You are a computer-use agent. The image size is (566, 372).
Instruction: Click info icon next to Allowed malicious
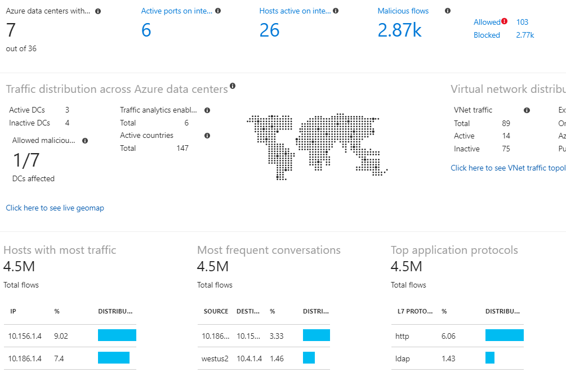coord(85,140)
